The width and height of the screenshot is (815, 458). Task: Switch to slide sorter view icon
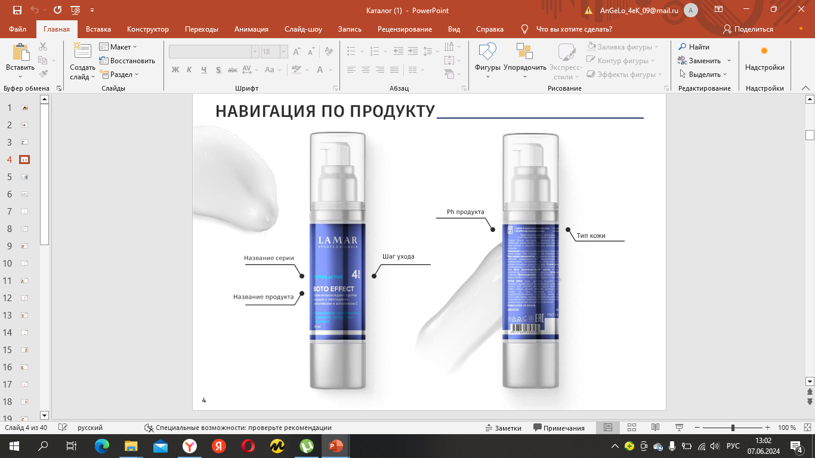(632, 428)
